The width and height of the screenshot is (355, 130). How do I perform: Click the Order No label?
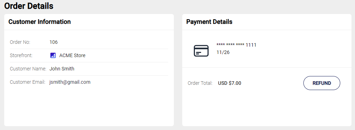(x=20, y=42)
